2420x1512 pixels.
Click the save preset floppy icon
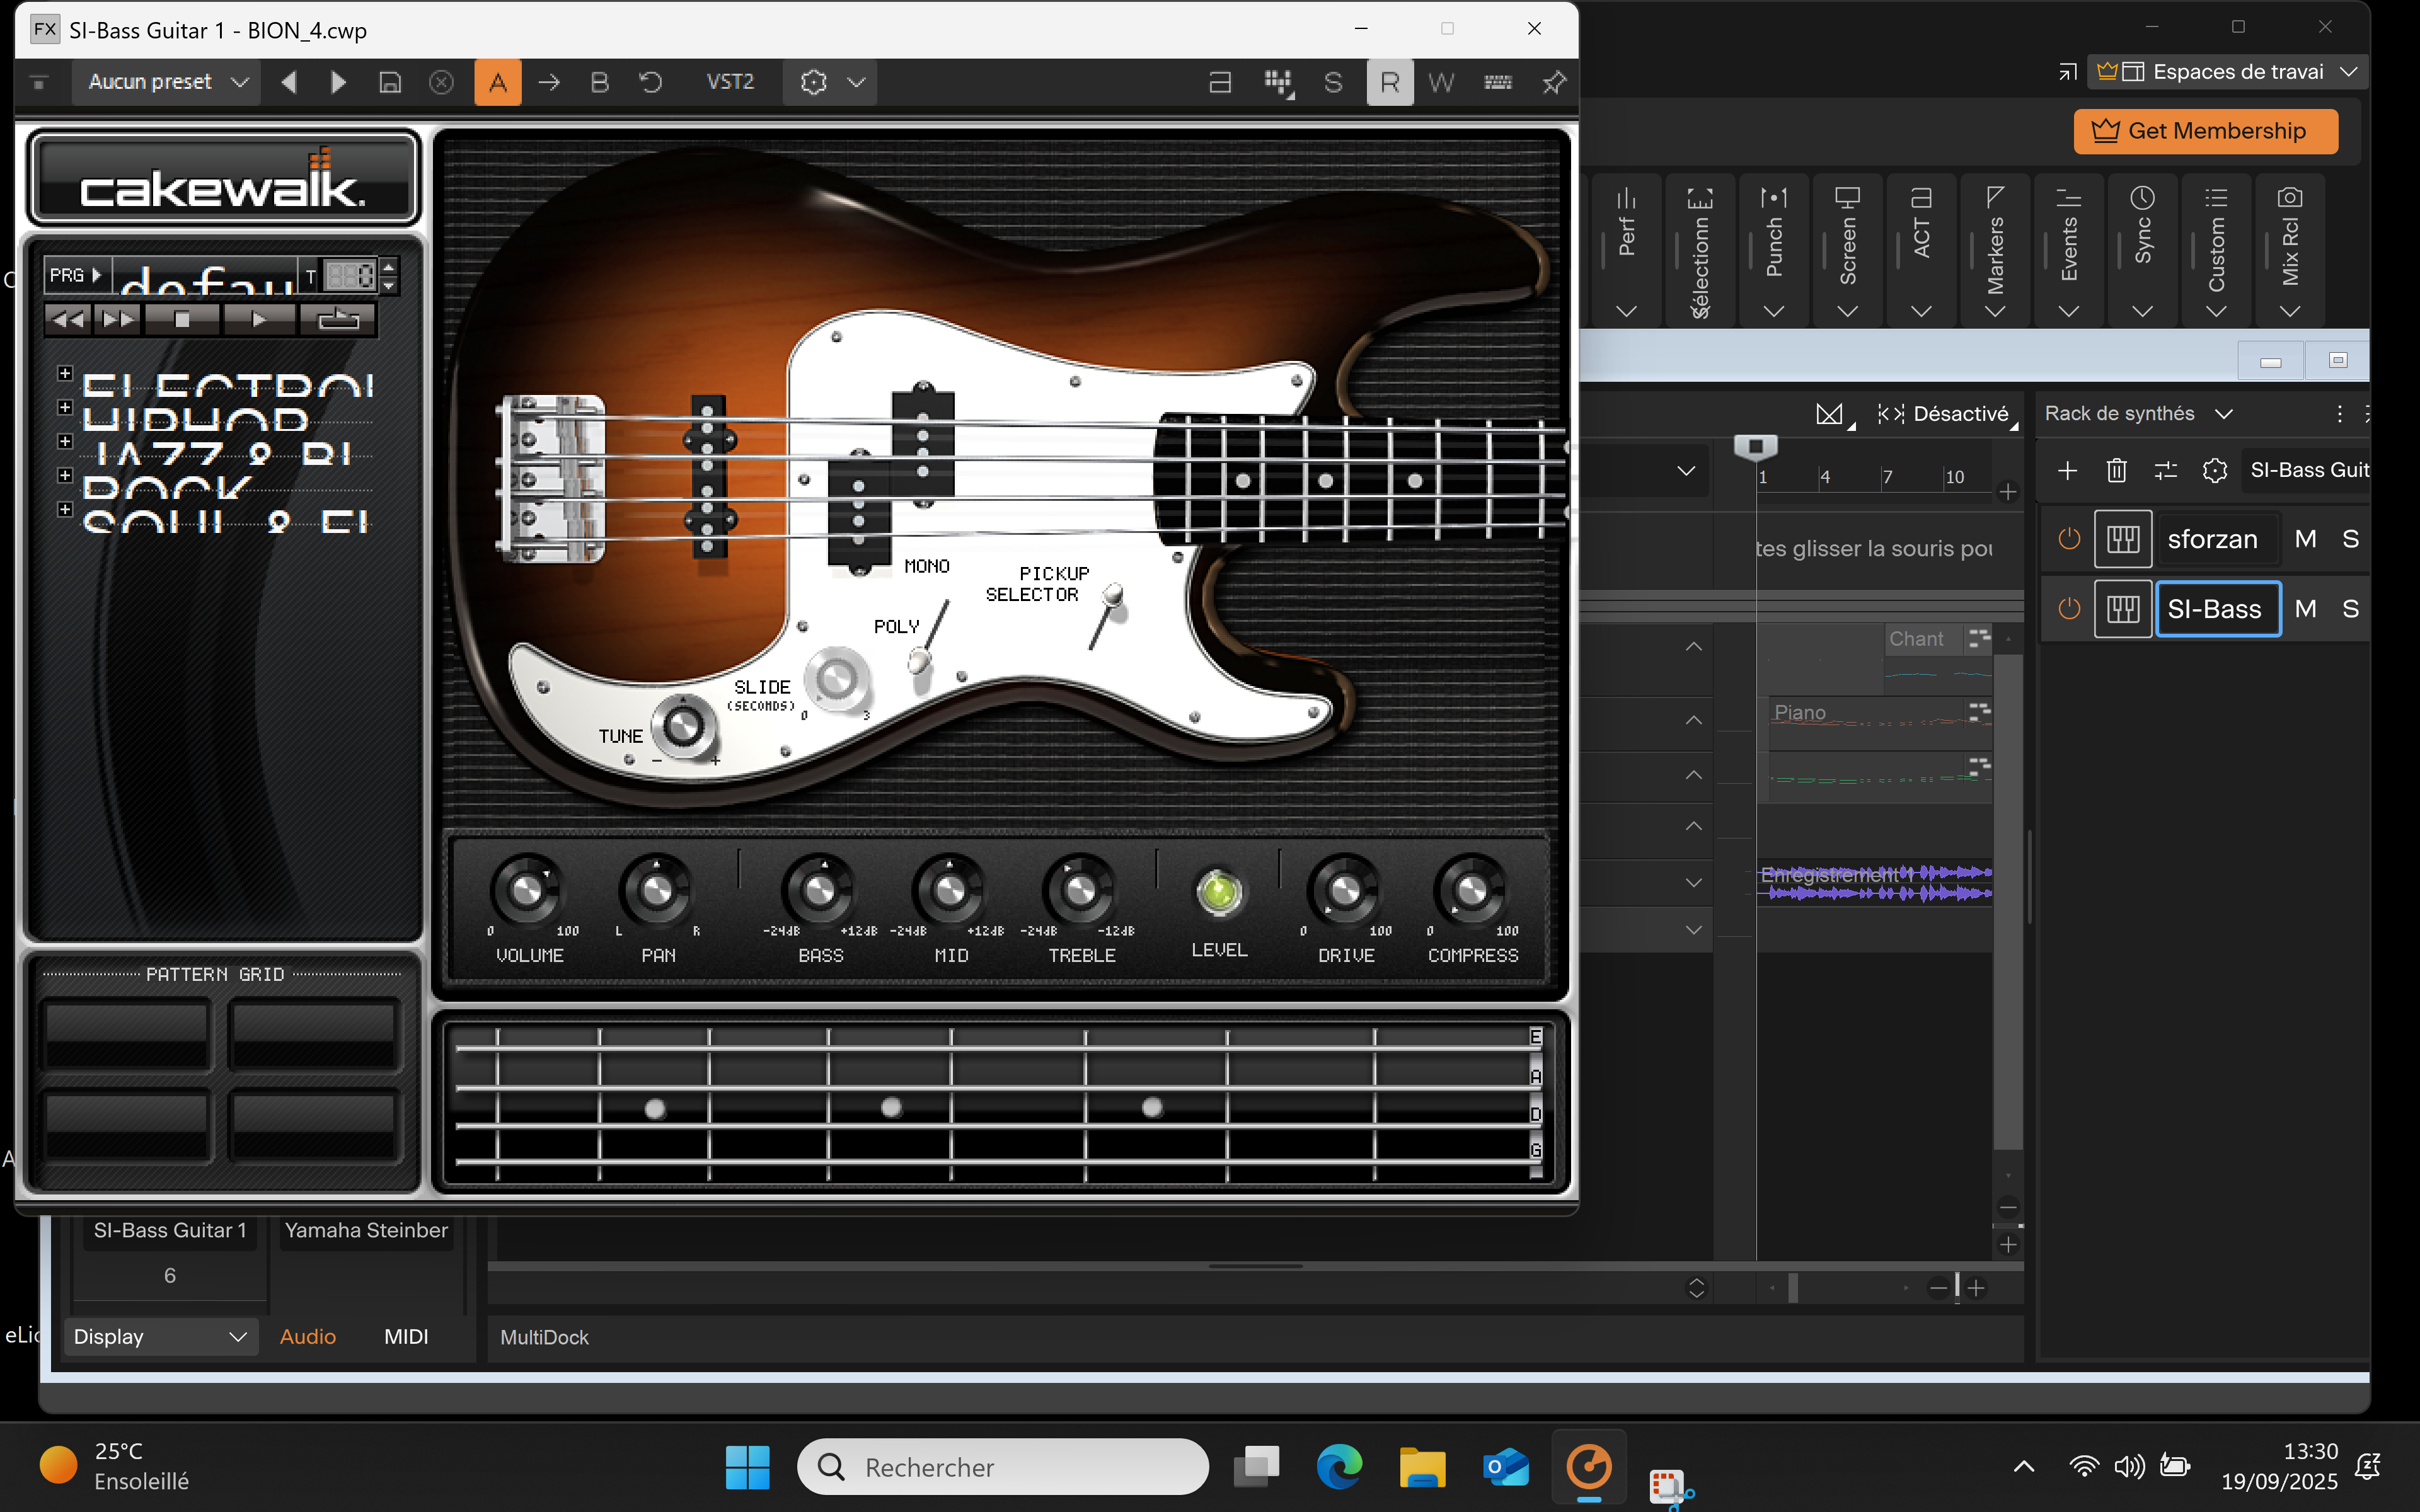pyautogui.click(x=390, y=82)
